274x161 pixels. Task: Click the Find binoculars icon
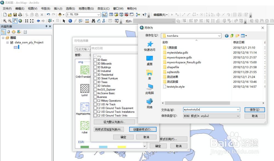point(93,21)
